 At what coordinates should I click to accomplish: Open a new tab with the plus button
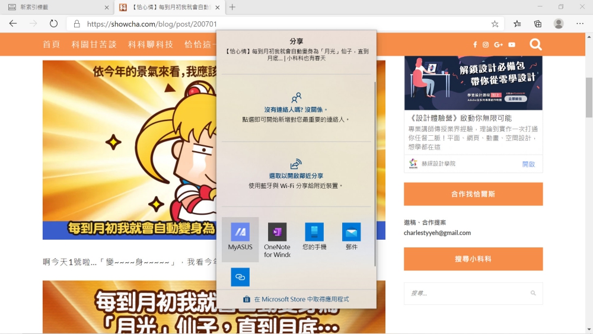(x=232, y=7)
